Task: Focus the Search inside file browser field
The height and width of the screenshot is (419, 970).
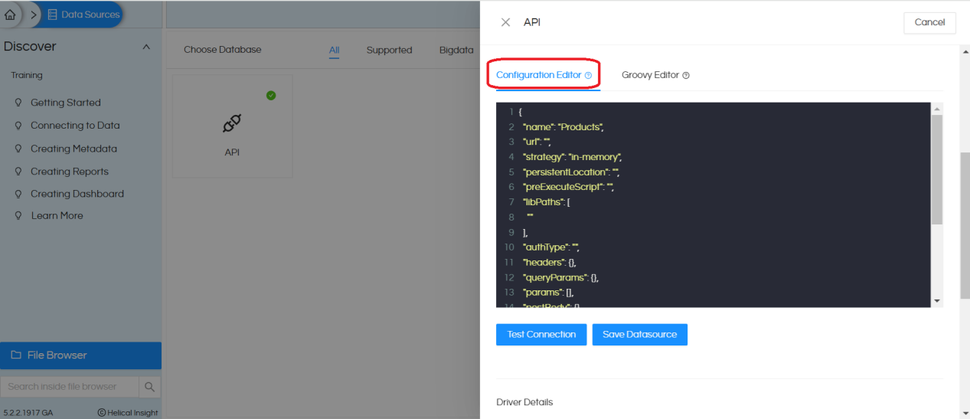Action: tap(70, 387)
